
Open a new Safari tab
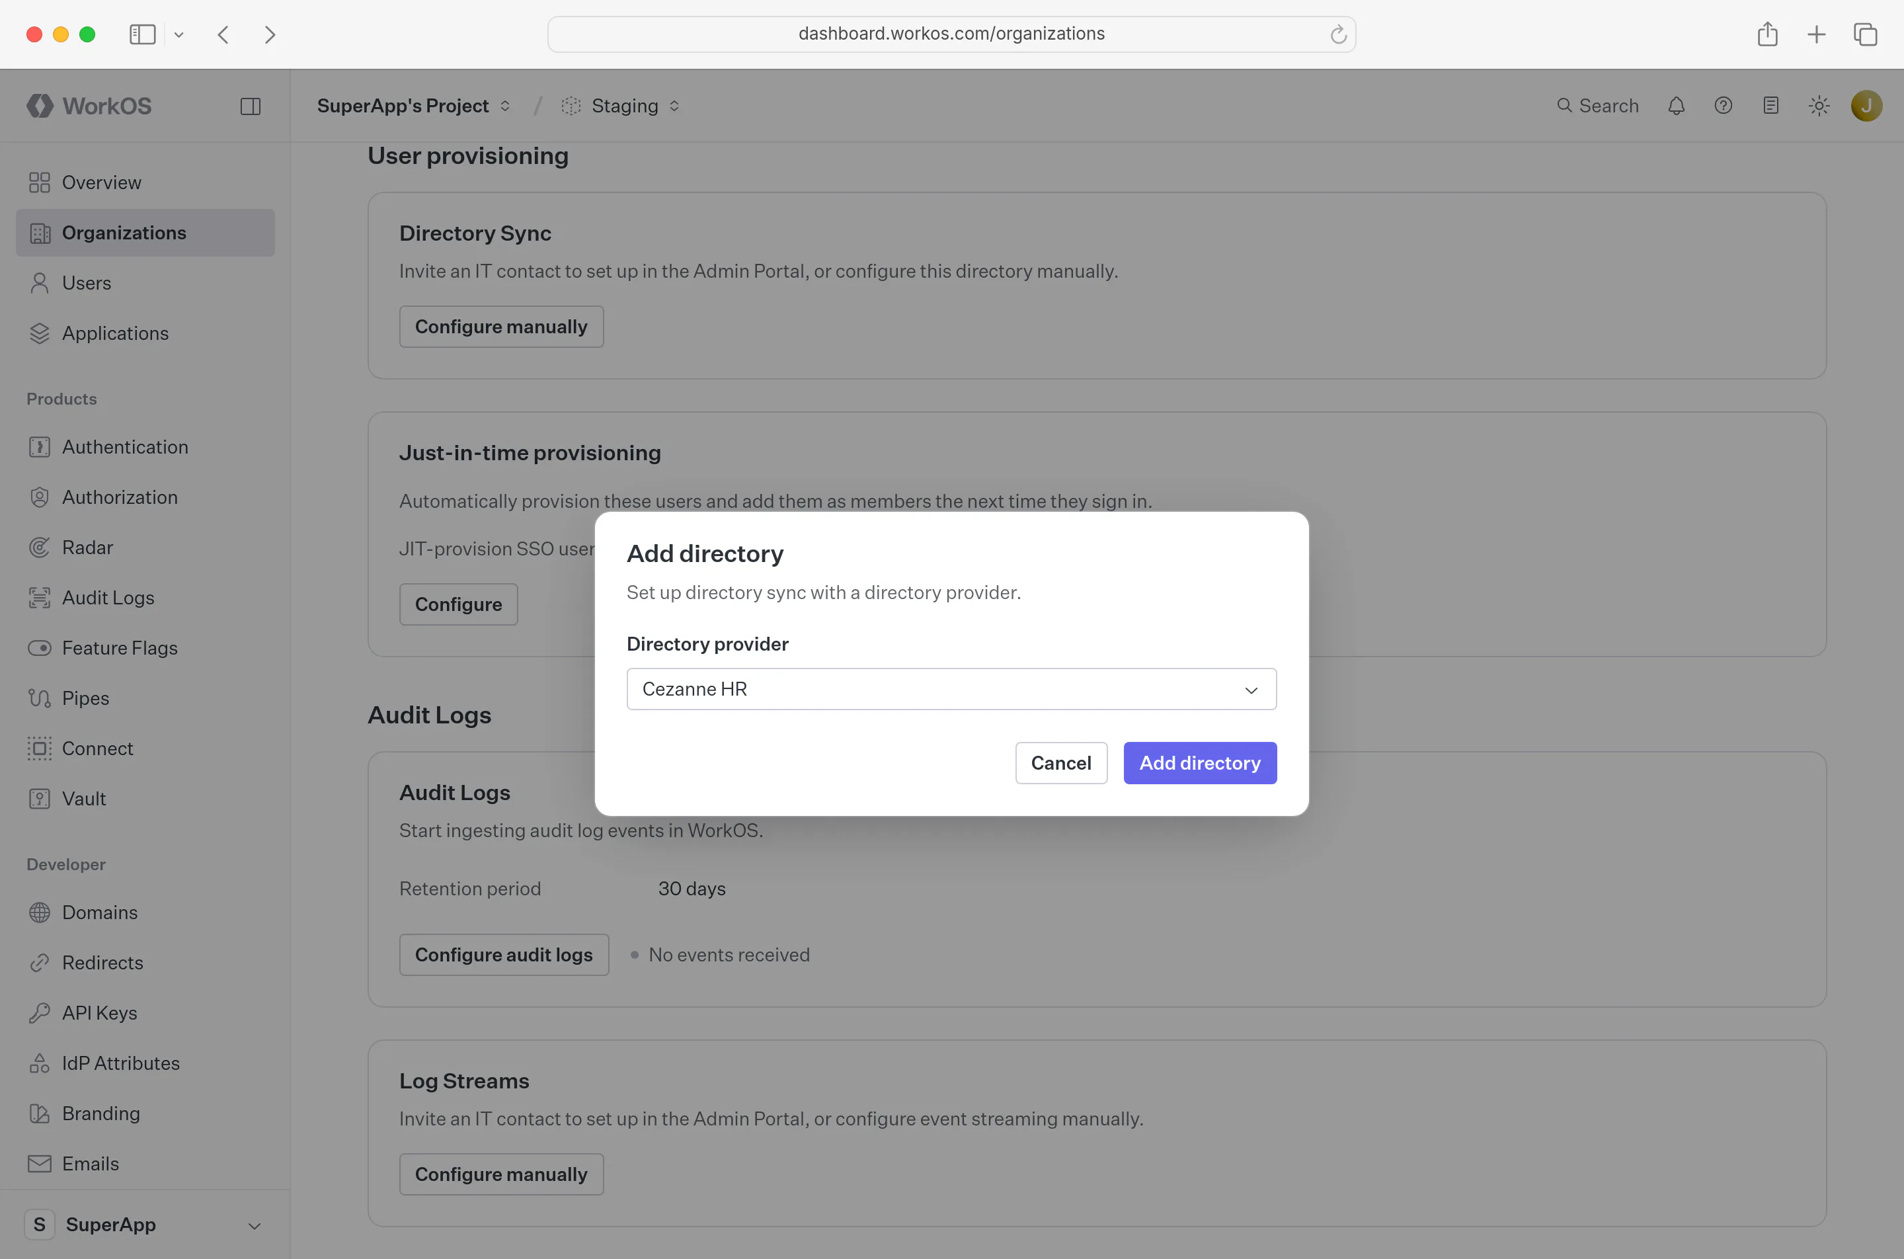(x=1817, y=34)
